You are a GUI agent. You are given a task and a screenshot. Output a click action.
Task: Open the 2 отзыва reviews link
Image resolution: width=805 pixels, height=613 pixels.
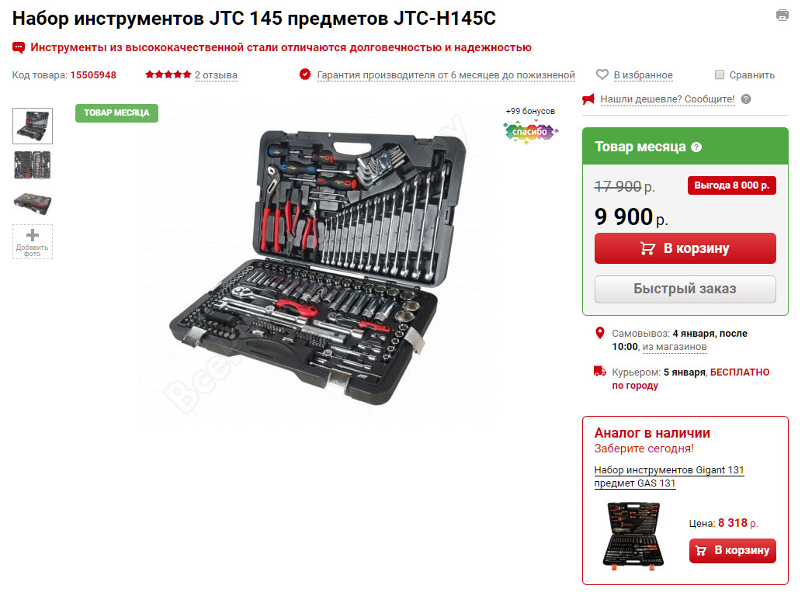216,75
